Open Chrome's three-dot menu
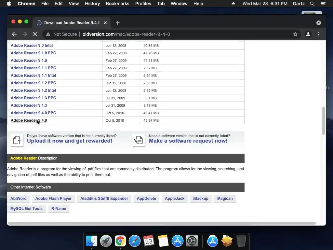Screen dimensions: 333x250 point(319,34)
